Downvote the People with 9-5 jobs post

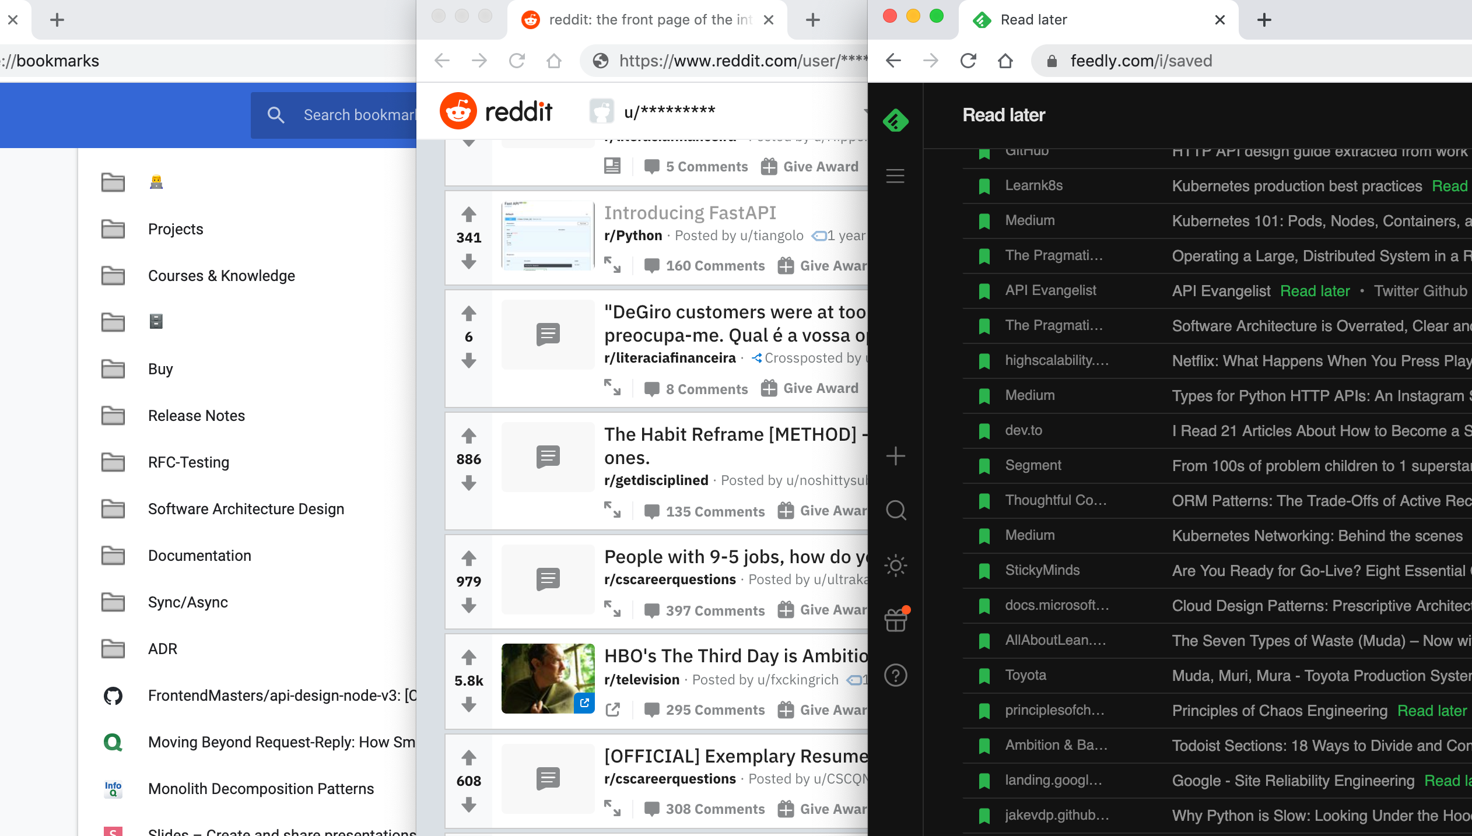(469, 606)
